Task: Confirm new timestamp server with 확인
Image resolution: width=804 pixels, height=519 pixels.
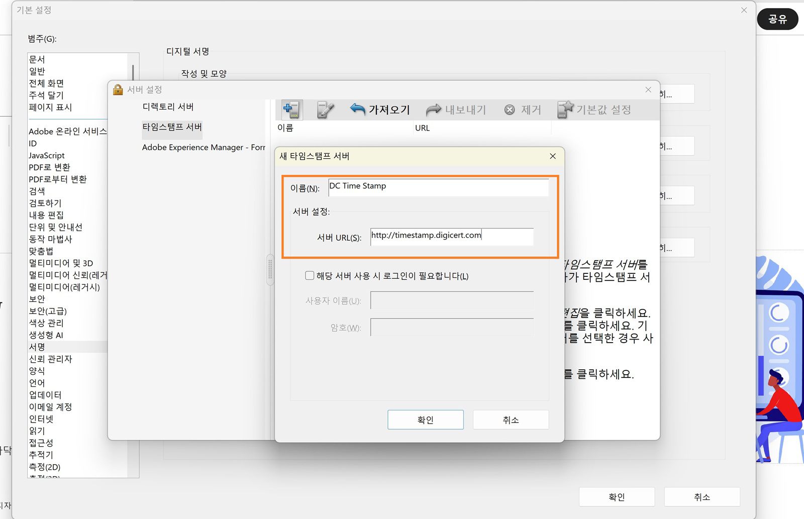Action: (x=426, y=420)
